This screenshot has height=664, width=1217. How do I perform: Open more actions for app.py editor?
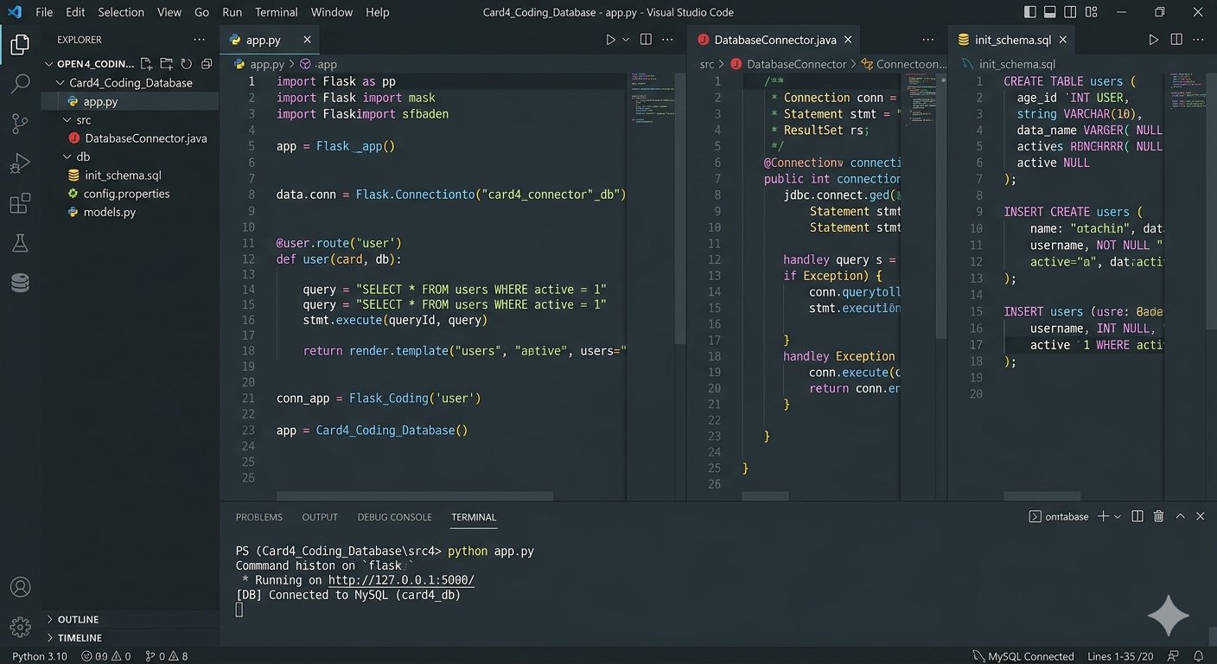(x=668, y=40)
